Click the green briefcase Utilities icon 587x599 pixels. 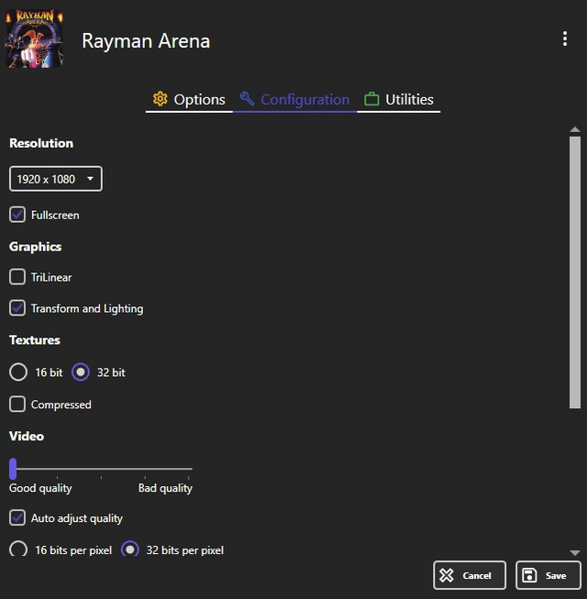[371, 99]
